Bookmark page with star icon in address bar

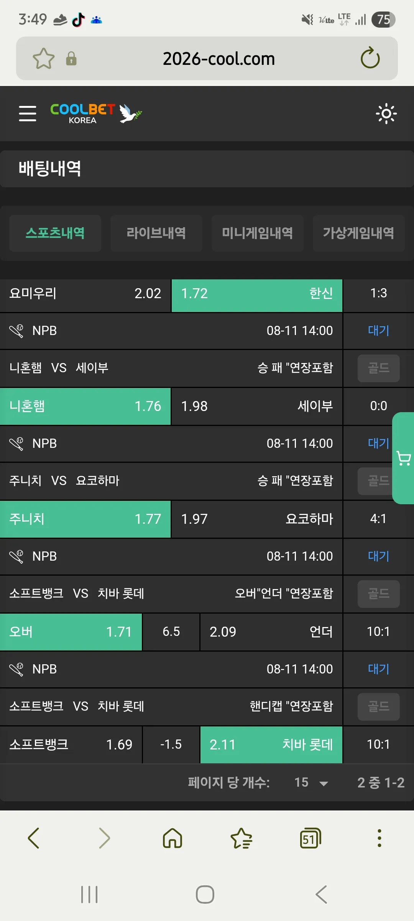[x=44, y=59]
